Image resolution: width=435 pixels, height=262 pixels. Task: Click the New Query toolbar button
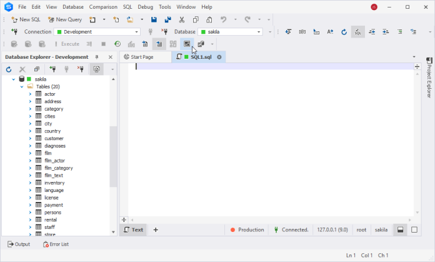[x=65, y=19]
